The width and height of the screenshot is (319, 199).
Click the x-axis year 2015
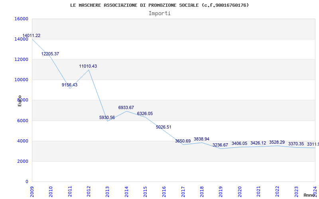coord(145,191)
